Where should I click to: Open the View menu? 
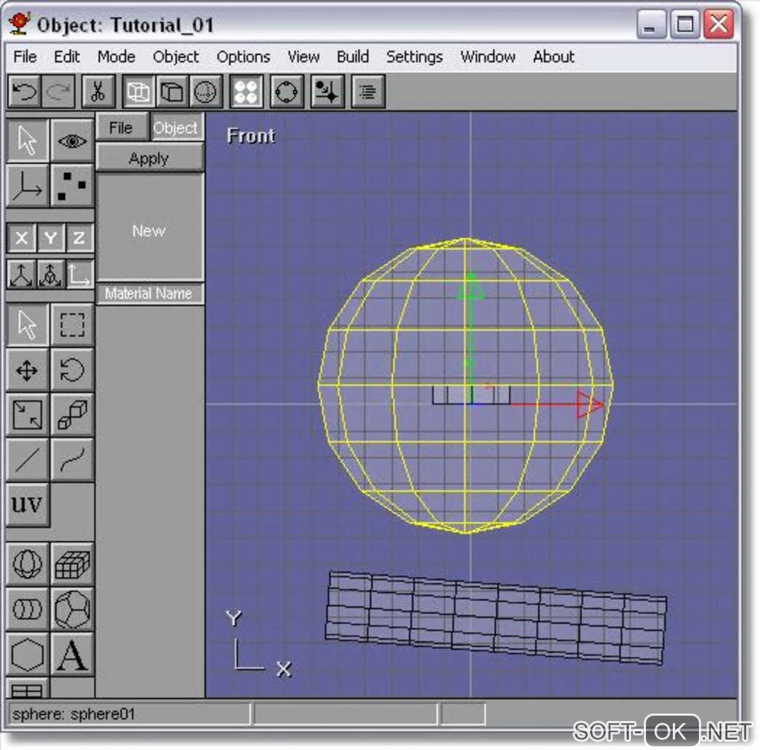(x=303, y=57)
